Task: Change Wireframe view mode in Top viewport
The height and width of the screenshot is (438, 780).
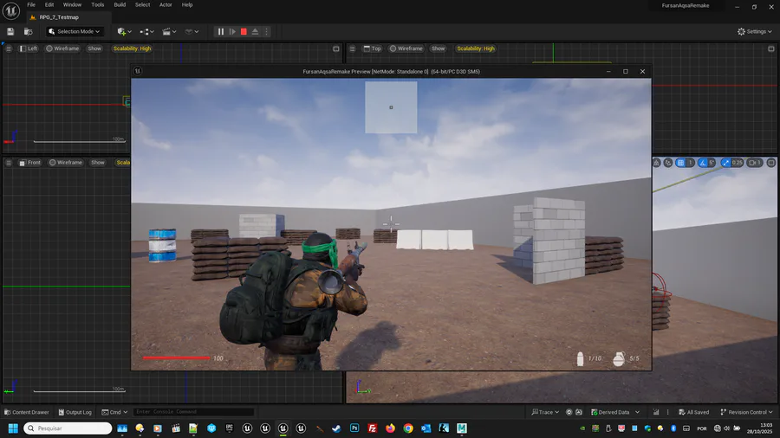Action: coord(406,48)
